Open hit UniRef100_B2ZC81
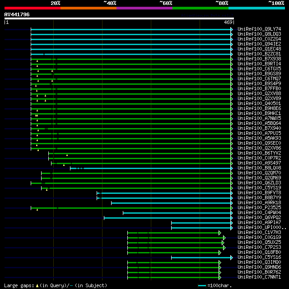Image resolution: width=289 pixels, height=289 pixels. coord(259,54)
